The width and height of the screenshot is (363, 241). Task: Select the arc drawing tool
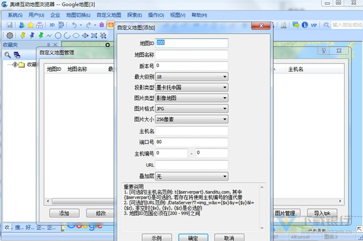[x=67, y=36]
